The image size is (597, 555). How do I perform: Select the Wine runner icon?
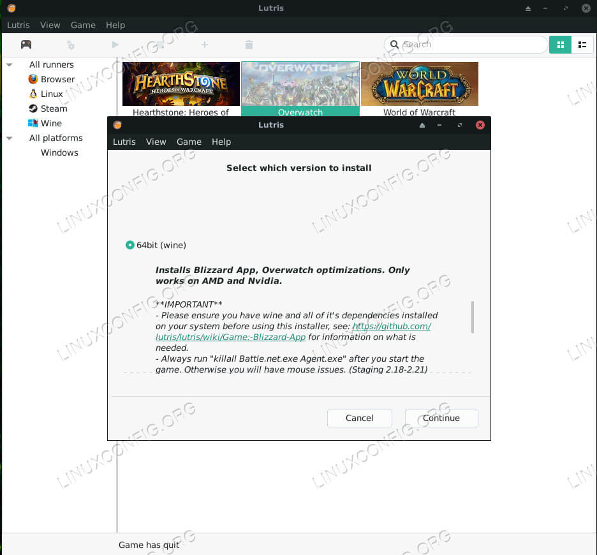pos(33,123)
